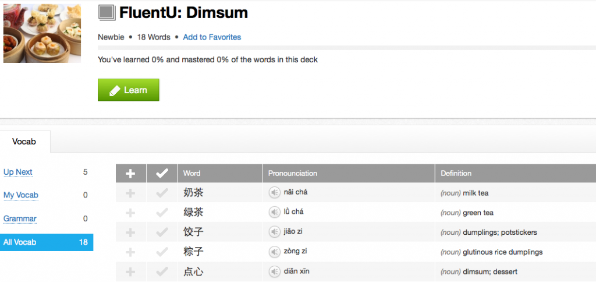The image size is (596, 282).
Task: Mark 绿茶 as already known
Action: pos(162,213)
